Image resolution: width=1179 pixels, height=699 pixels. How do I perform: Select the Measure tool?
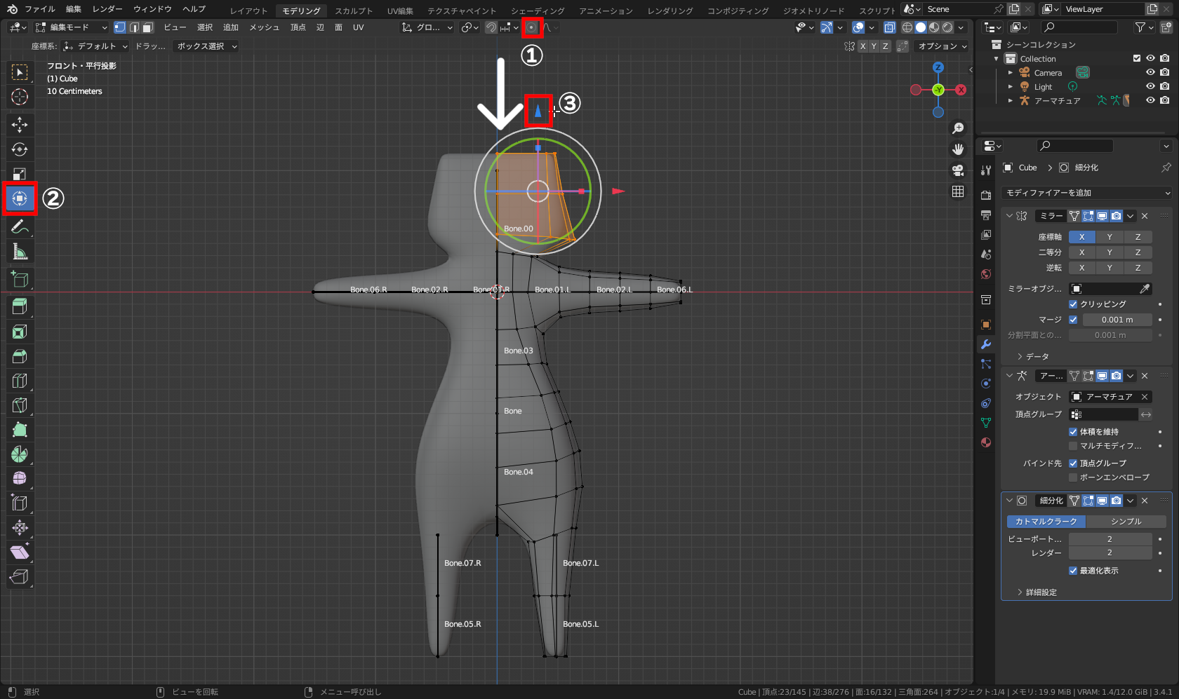[x=20, y=250]
